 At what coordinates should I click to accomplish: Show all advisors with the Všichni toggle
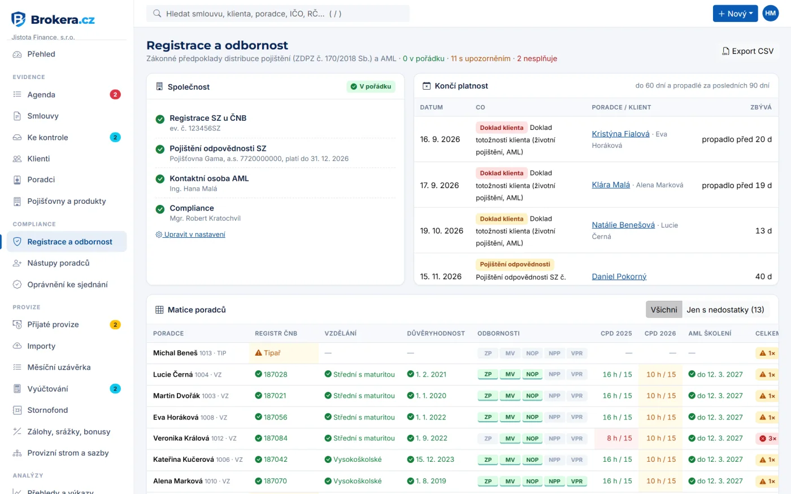point(664,310)
